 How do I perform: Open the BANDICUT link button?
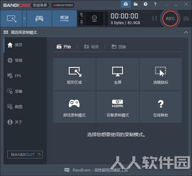25,155
